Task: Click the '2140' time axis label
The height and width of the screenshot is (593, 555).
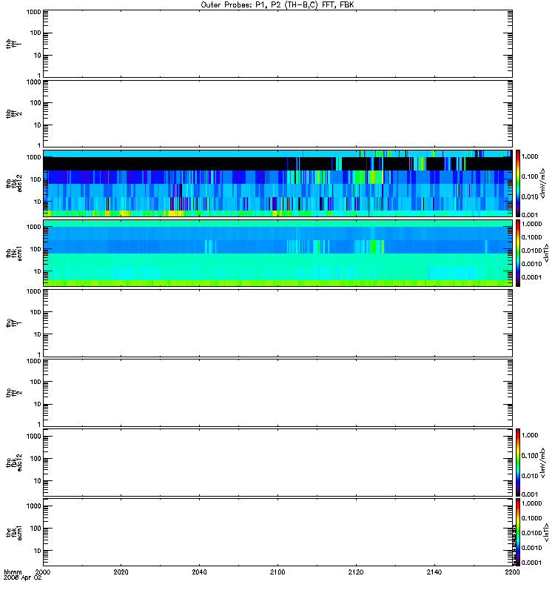Action: 434,572
